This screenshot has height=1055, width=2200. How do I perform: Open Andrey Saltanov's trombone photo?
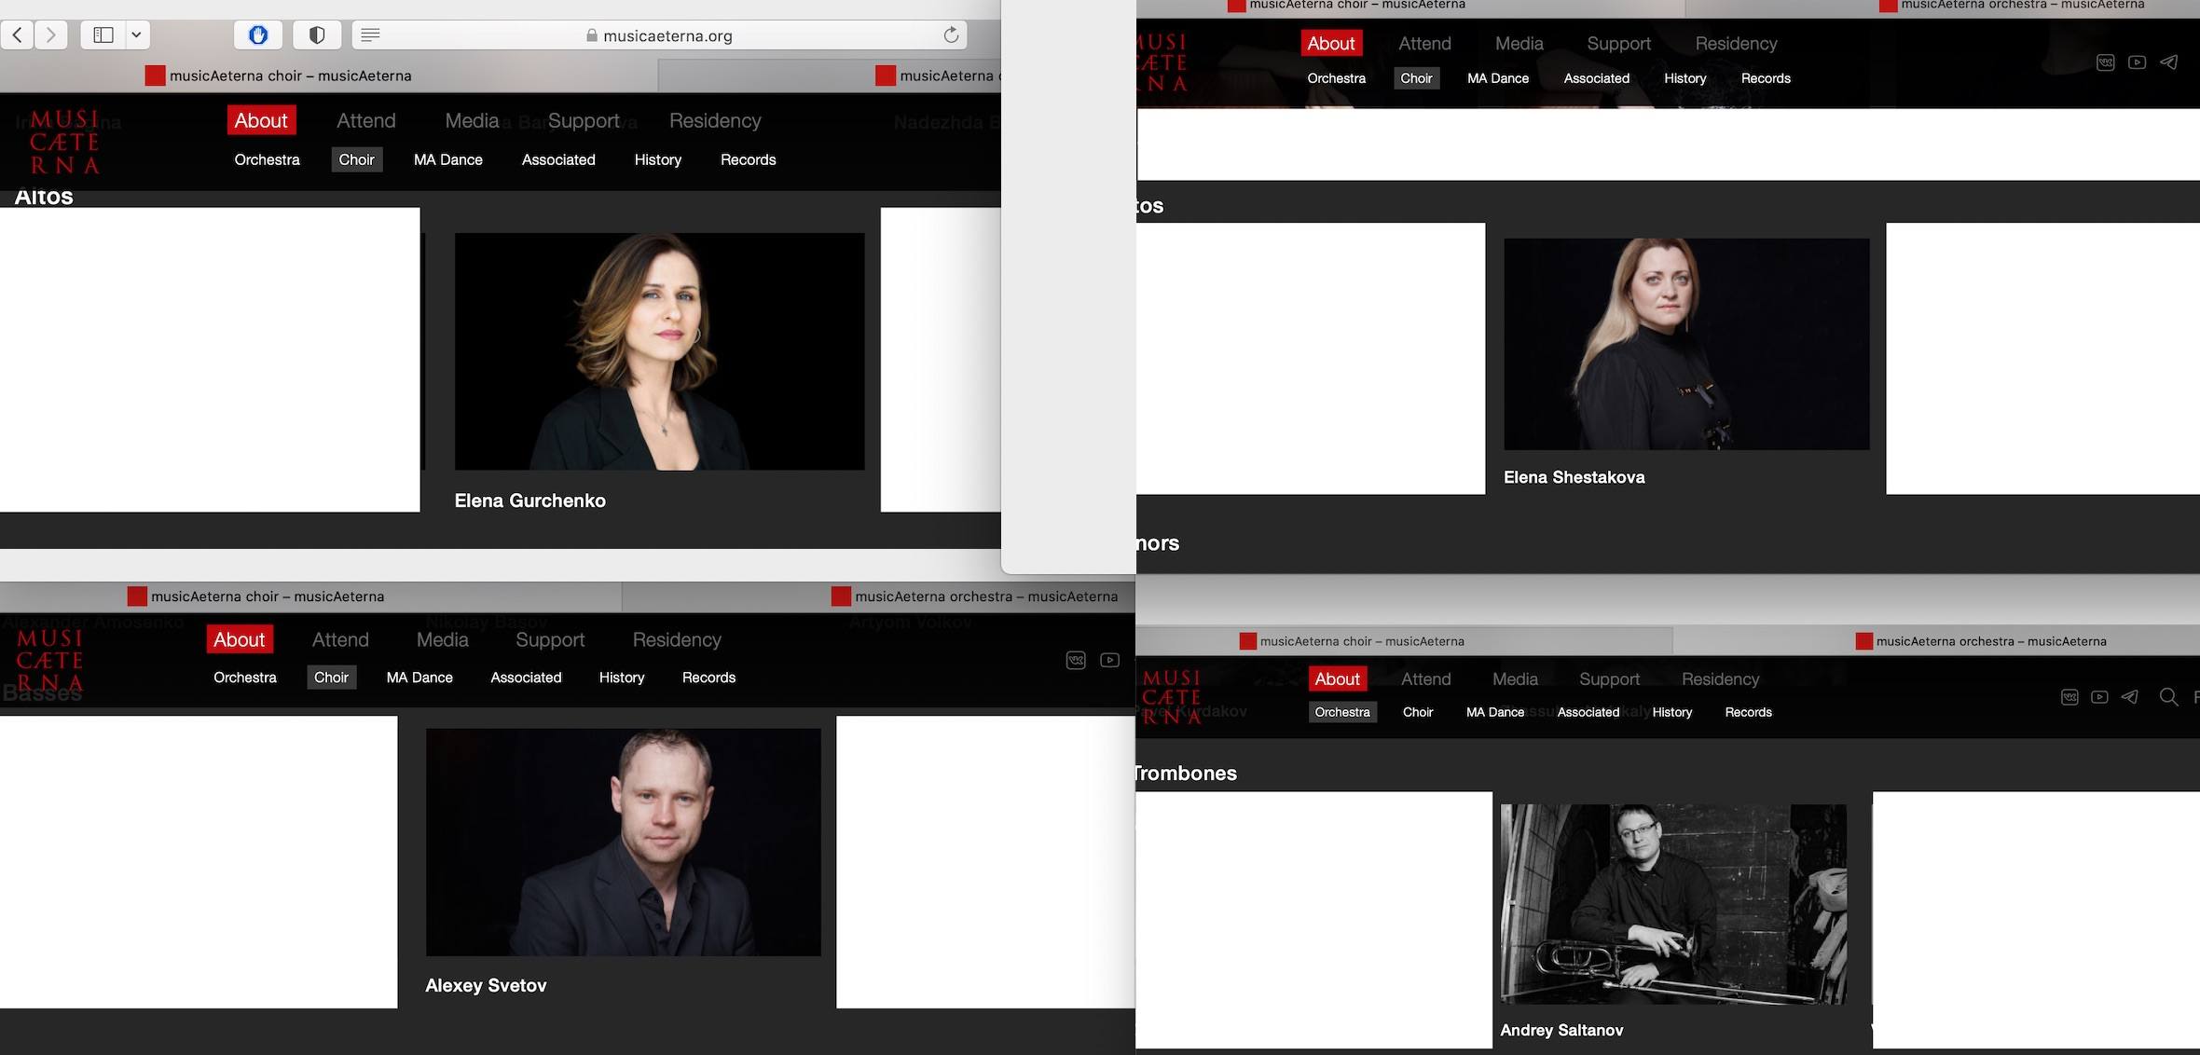coord(1673,903)
